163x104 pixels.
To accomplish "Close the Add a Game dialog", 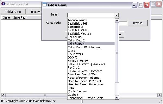I will coord(147,5).
